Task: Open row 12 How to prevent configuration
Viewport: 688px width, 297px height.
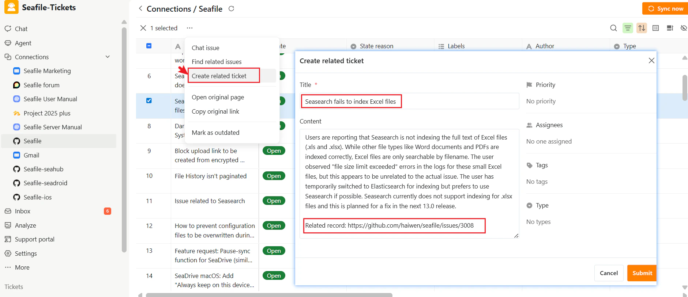Action: point(215,231)
